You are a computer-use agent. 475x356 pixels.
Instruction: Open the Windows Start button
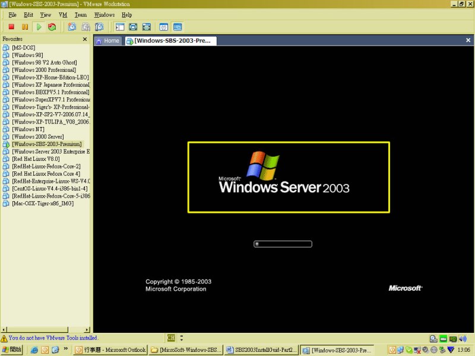coord(12,349)
